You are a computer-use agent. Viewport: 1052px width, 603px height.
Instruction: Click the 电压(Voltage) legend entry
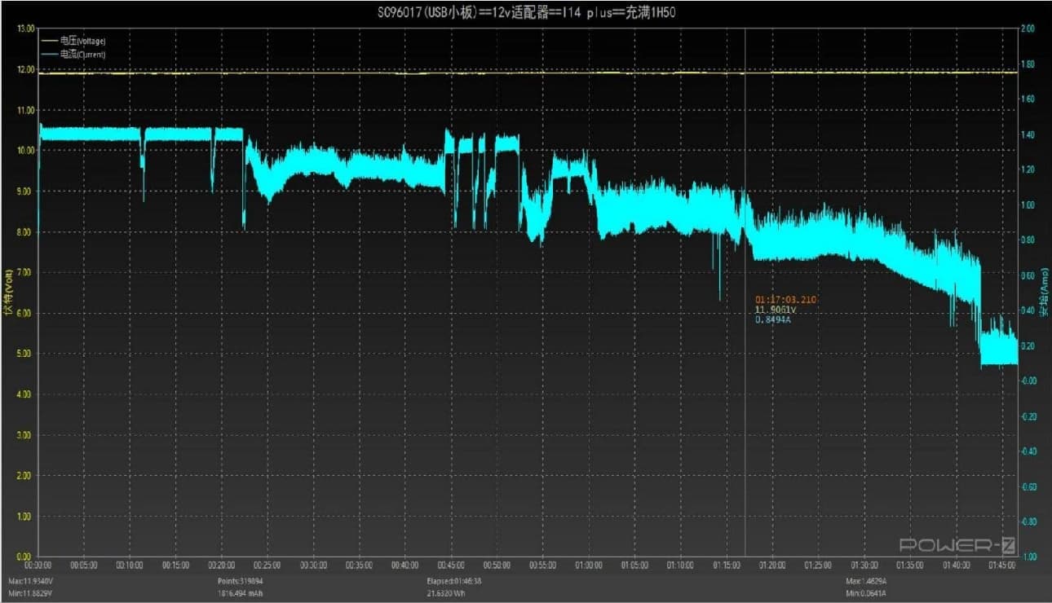pos(73,41)
